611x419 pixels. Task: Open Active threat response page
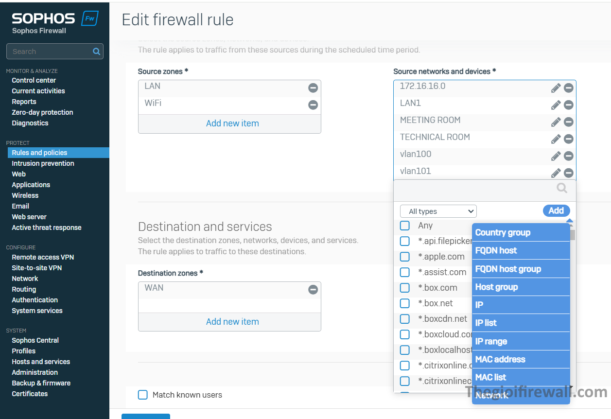47,227
